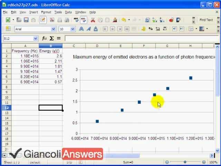Screen dimensions: 221x166
Task: Open the Tools menu
Action: pyautogui.click(x=58, y=12)
